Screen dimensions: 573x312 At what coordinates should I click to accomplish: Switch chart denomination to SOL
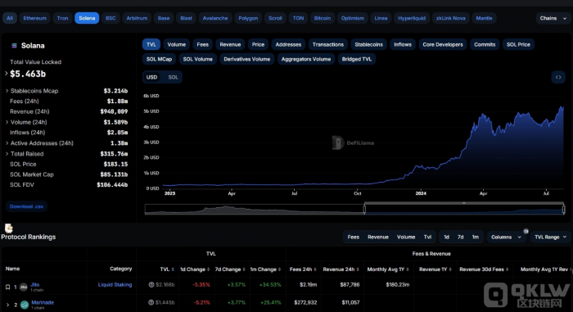tap(173, 77)
